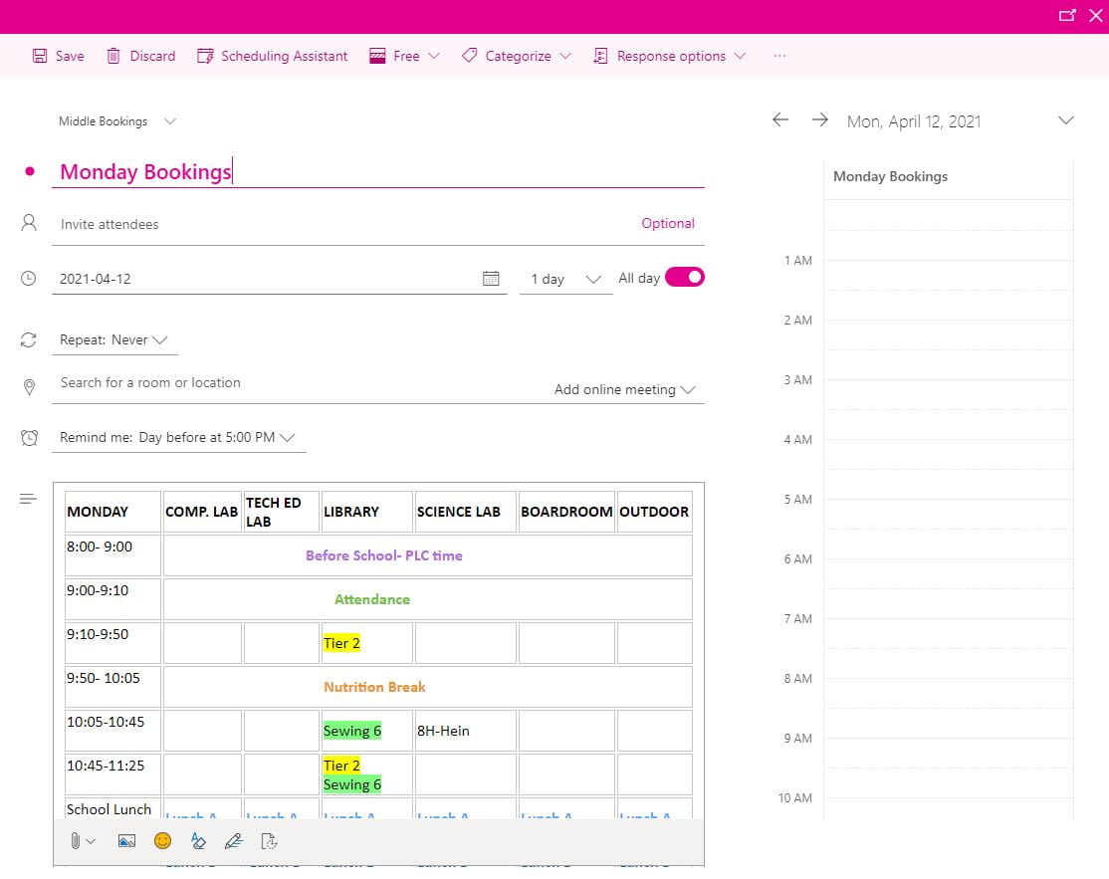Click the BOARDROOM column header
The image size is (1109, 879).
pos(566,512)
